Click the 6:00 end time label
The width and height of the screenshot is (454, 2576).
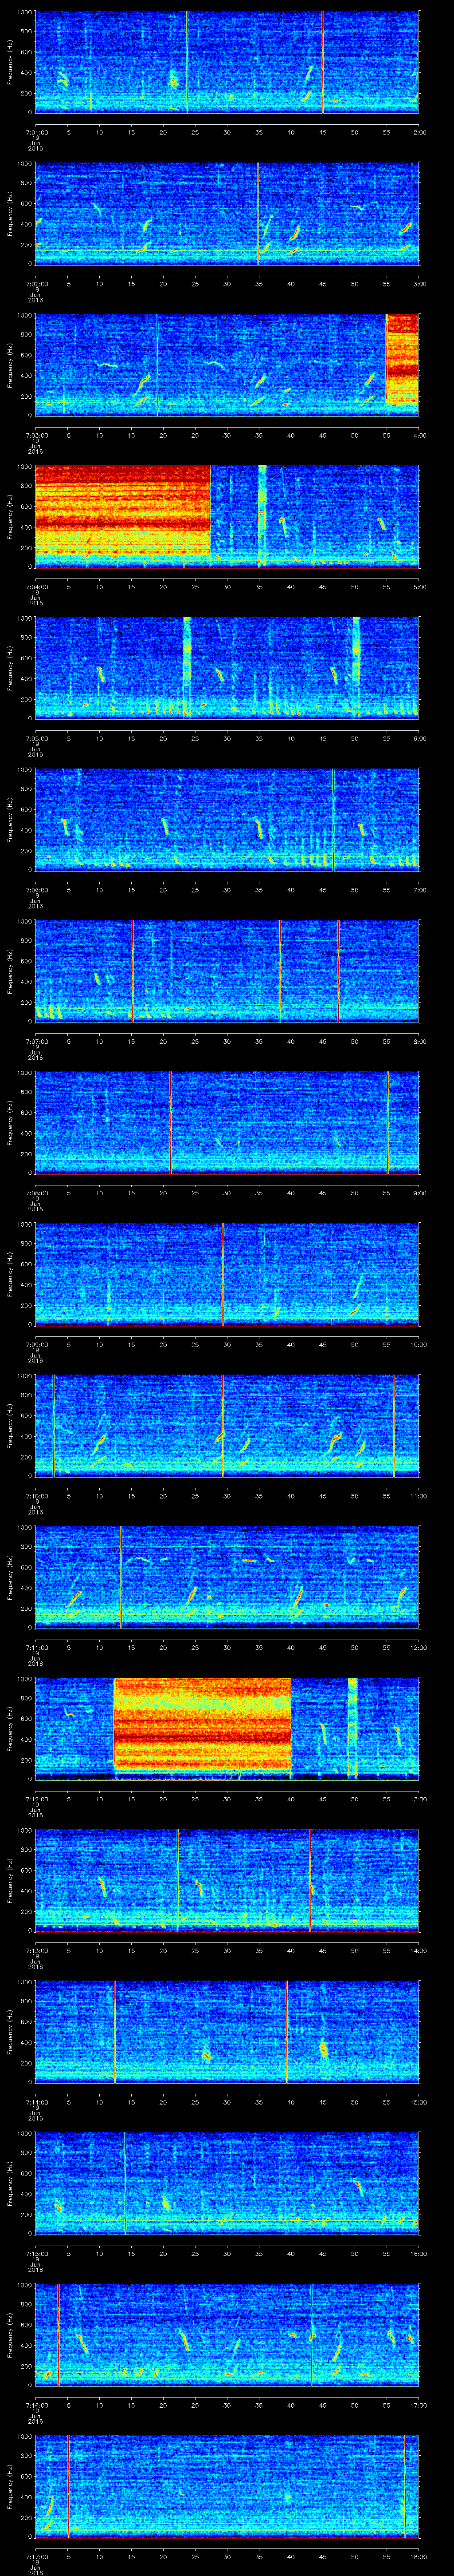(x=419, y=738)
